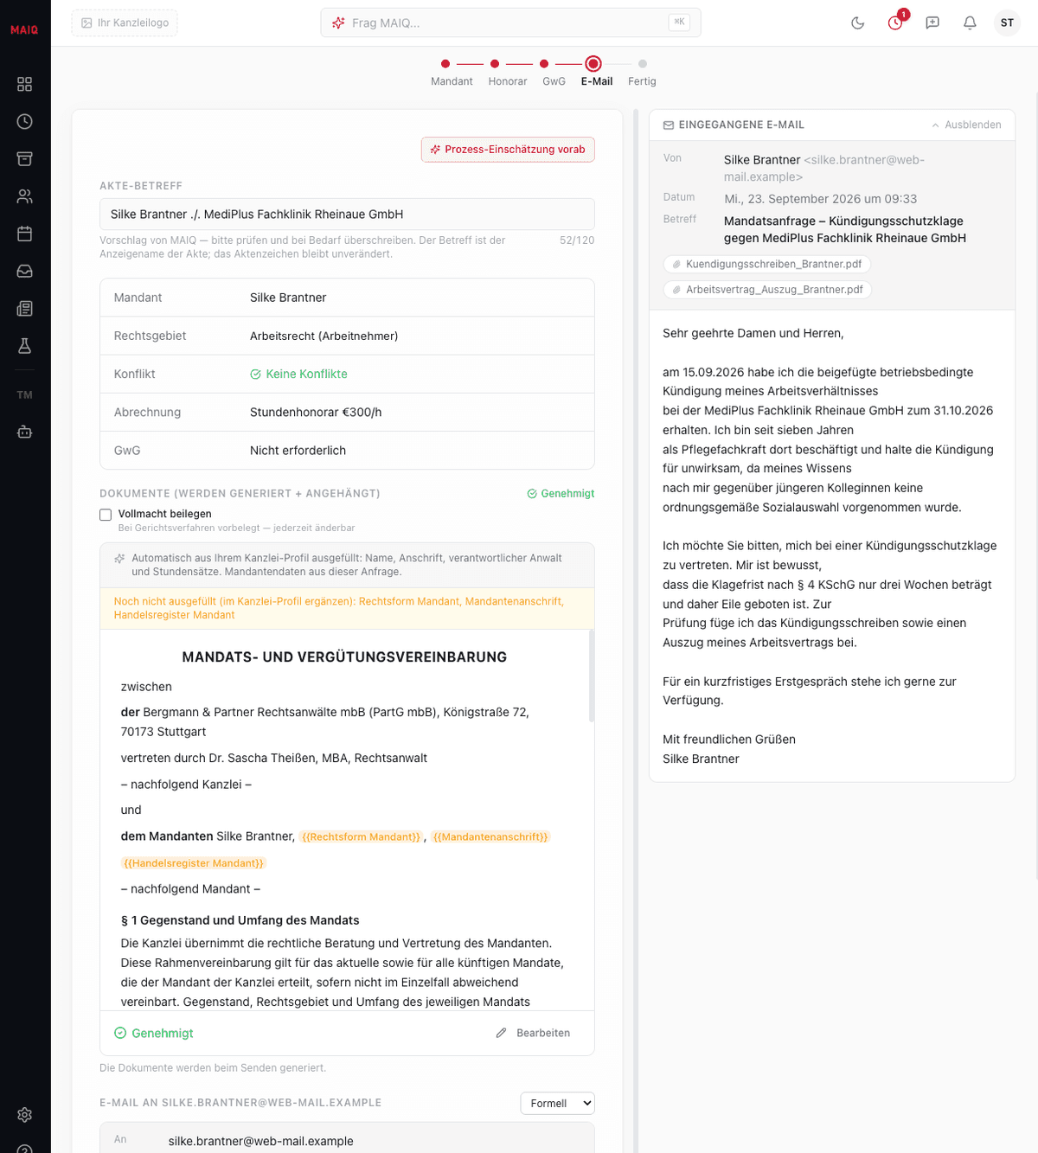Click Bearbeiten to edit the agreement
Image resolution: width=1038 pixels, height=1153 pixels.
click(x=533, y=1034)
